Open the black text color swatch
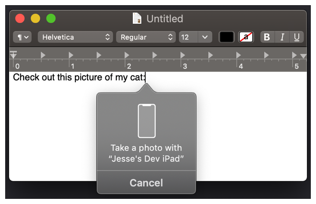Viewport: 316px width, 204px height. (226, 37)
